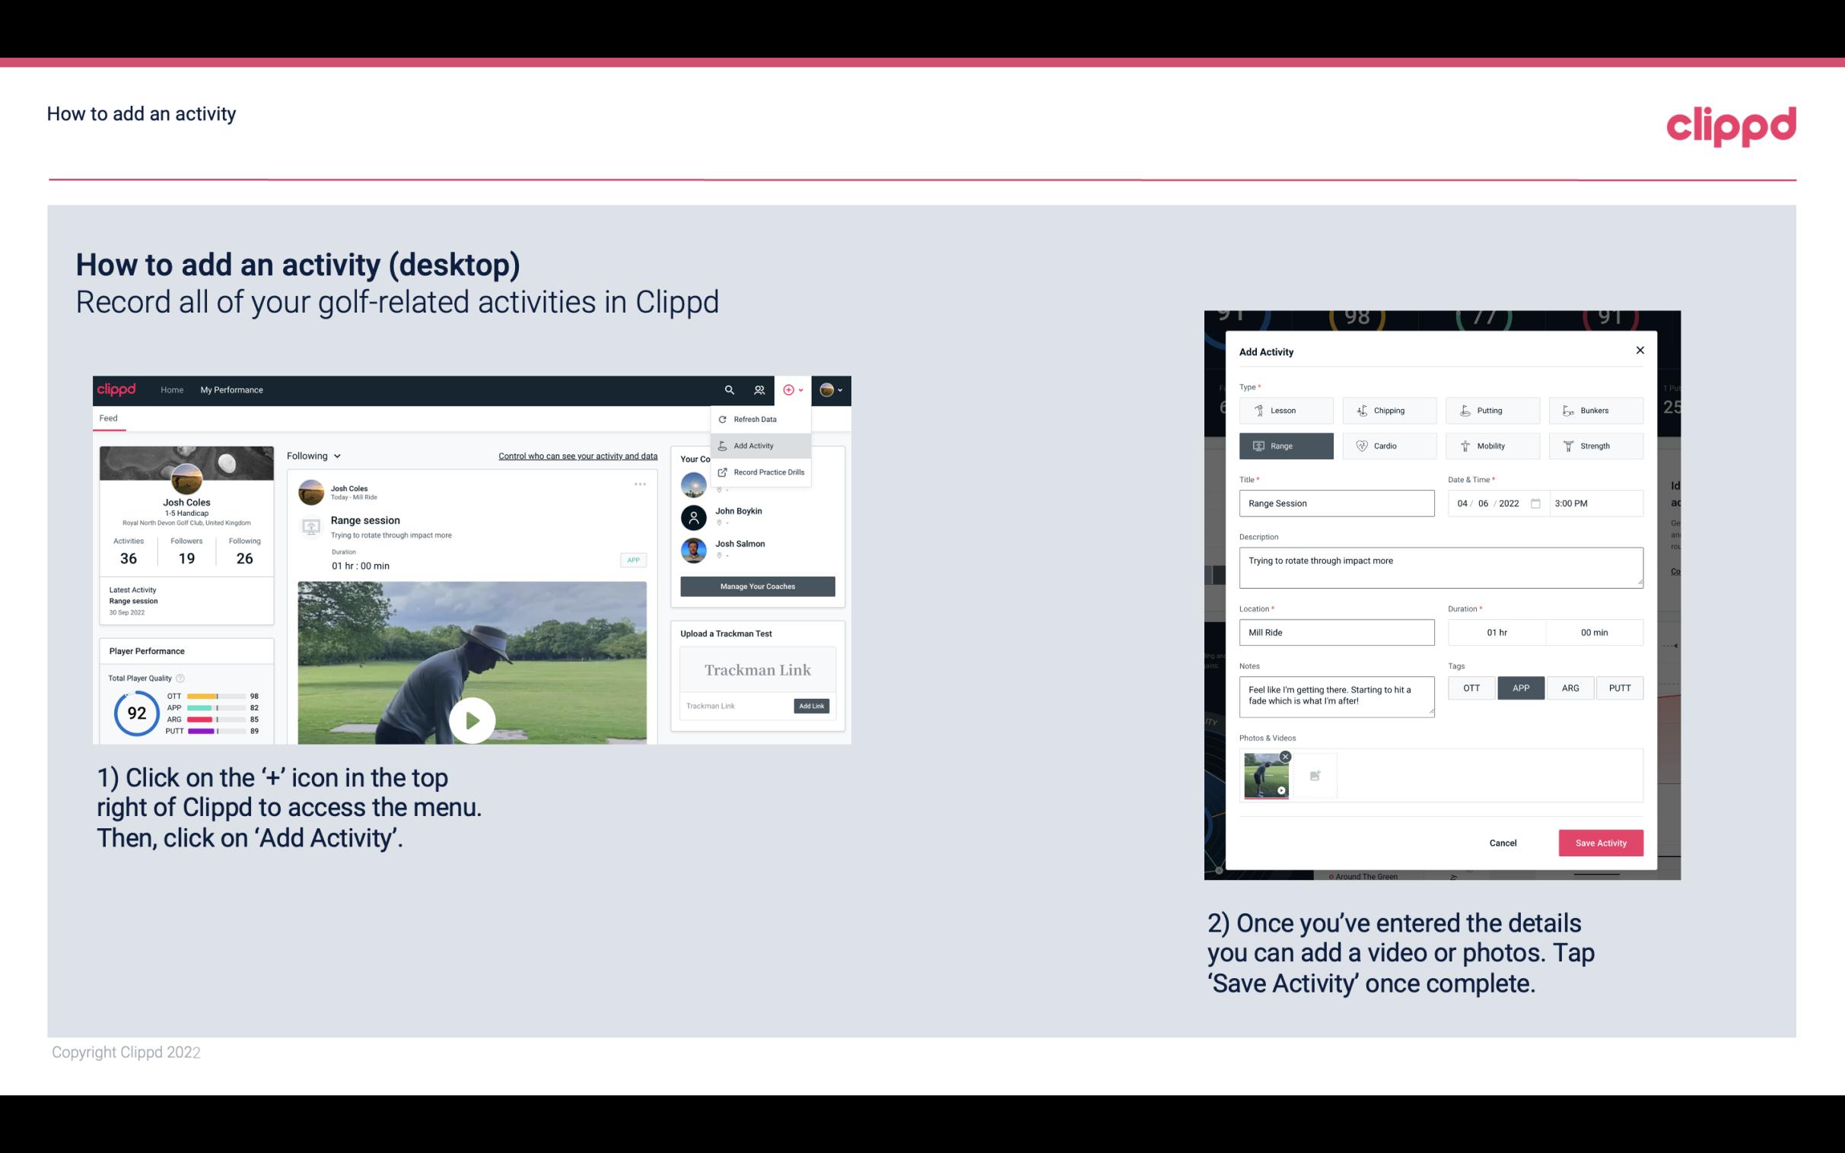1845x1153 pixels.
Task: Open the community people icon in navbar
Action: click(x=759, y=390)
